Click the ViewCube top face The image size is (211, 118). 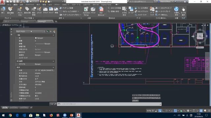pyautogui.click(x=200, y=36)
